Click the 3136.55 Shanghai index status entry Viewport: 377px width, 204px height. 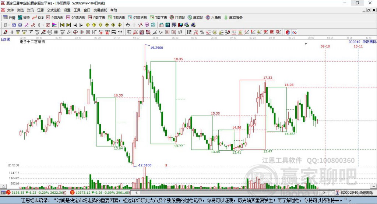pyautogui.click(x=36, y=193)
